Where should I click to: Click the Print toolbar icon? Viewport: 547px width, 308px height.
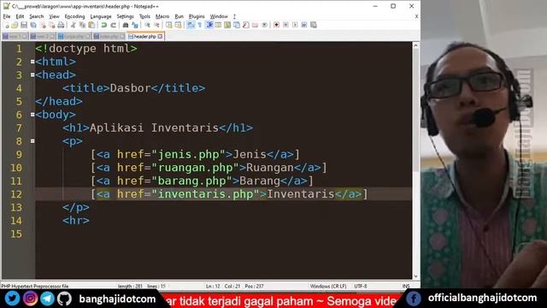(x=61, y=25)
